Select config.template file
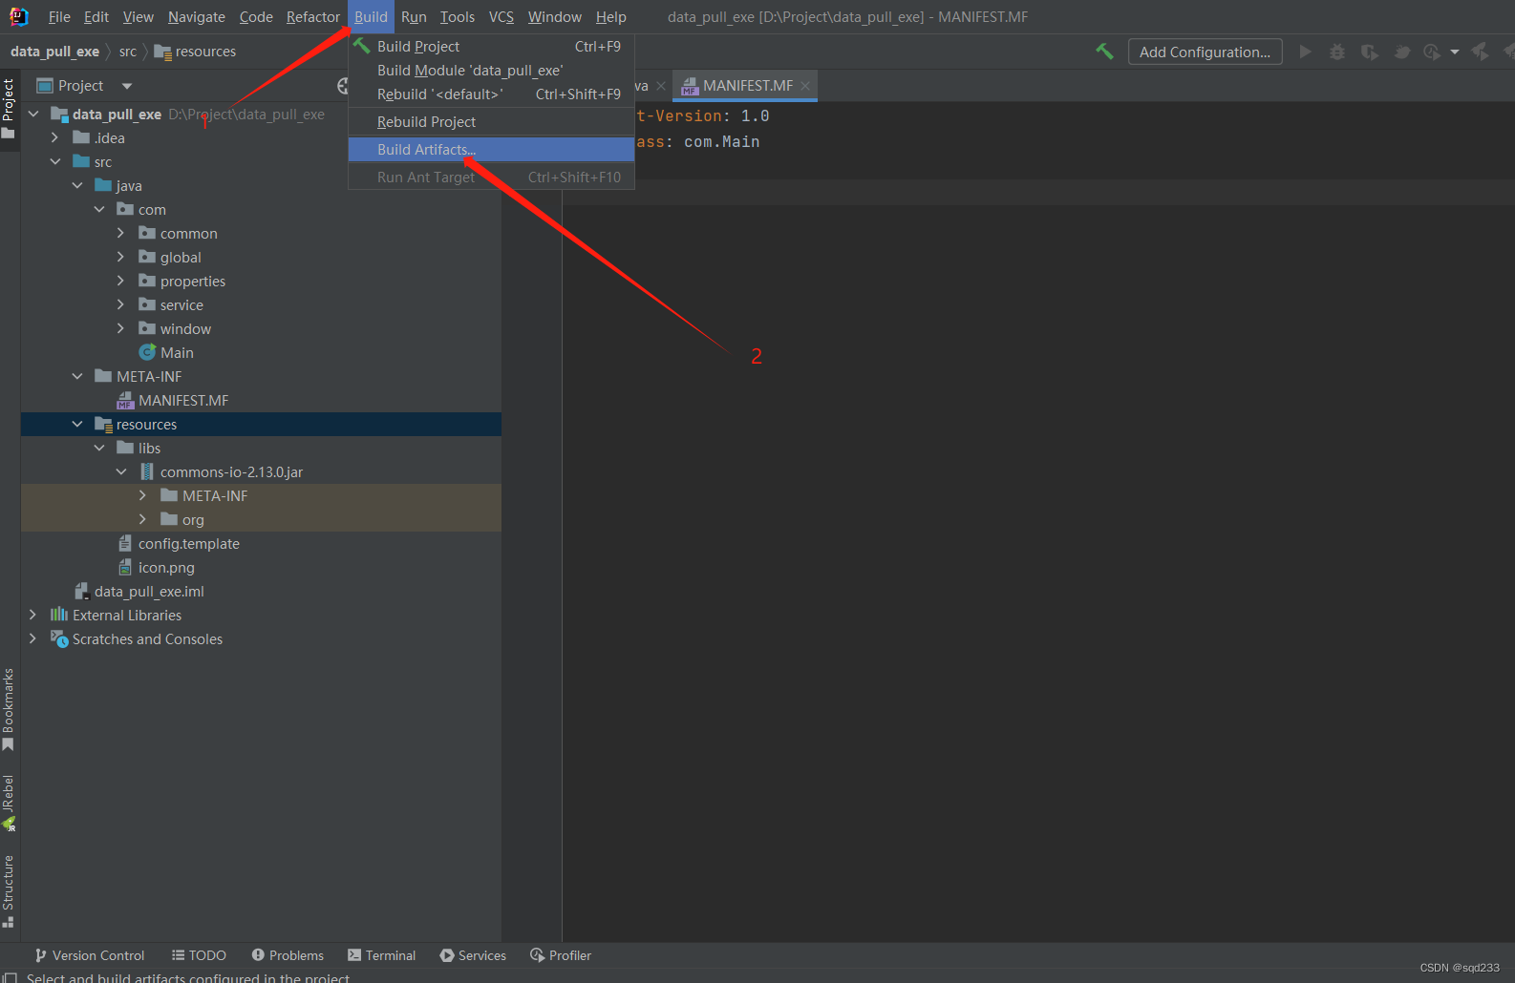The width and height of the screenshot is (1515, 983). point(179,543)
